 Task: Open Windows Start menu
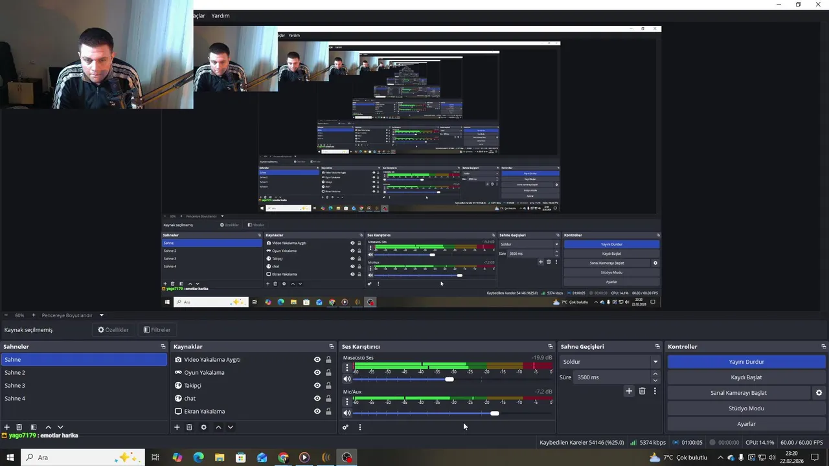[10, 458]
